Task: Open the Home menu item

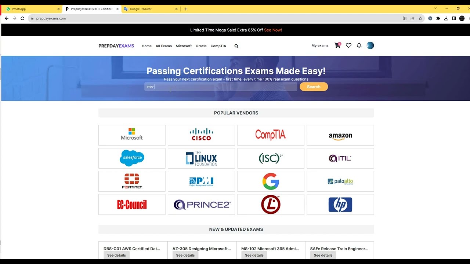Action: (147, 46)
